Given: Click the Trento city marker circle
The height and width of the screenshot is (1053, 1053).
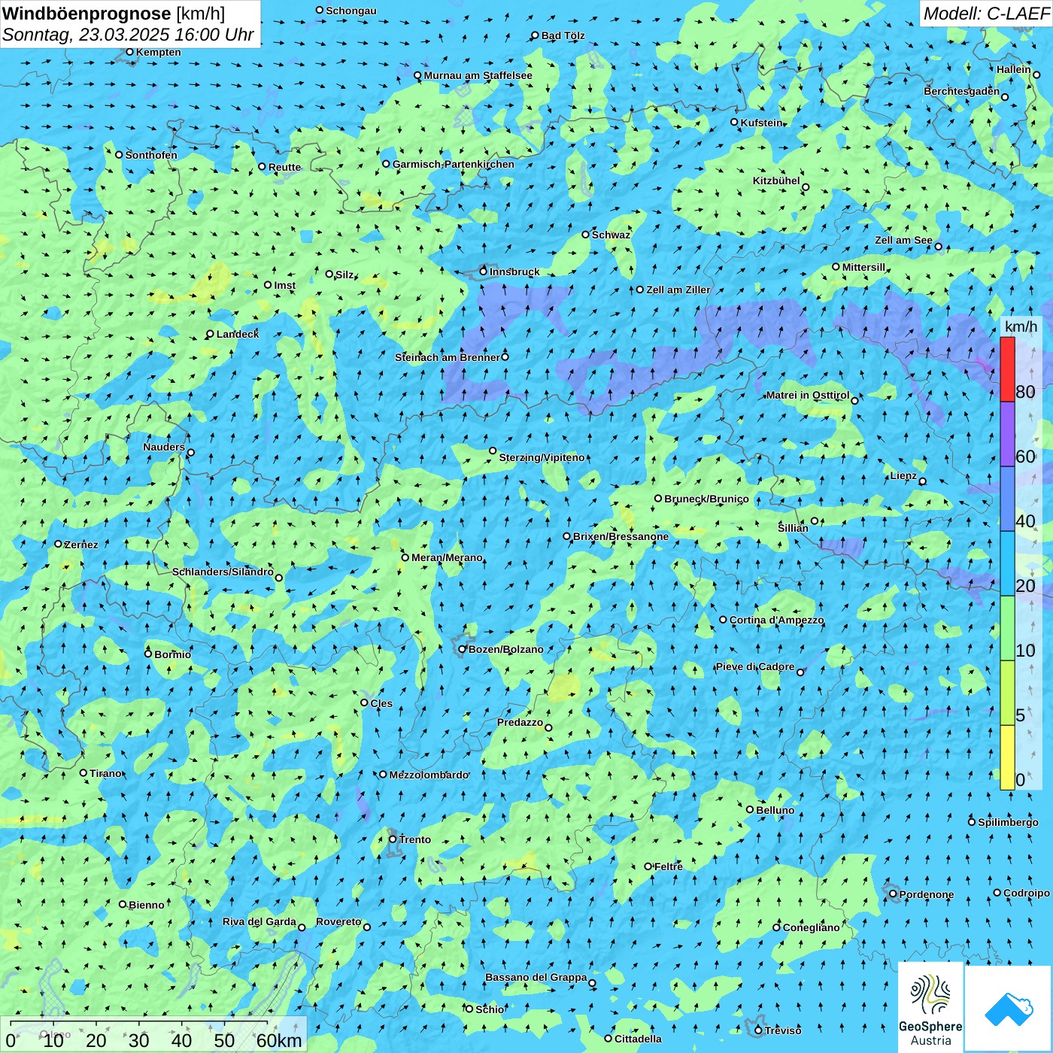Looking at the screenshot, I should [x=393, y=839].
